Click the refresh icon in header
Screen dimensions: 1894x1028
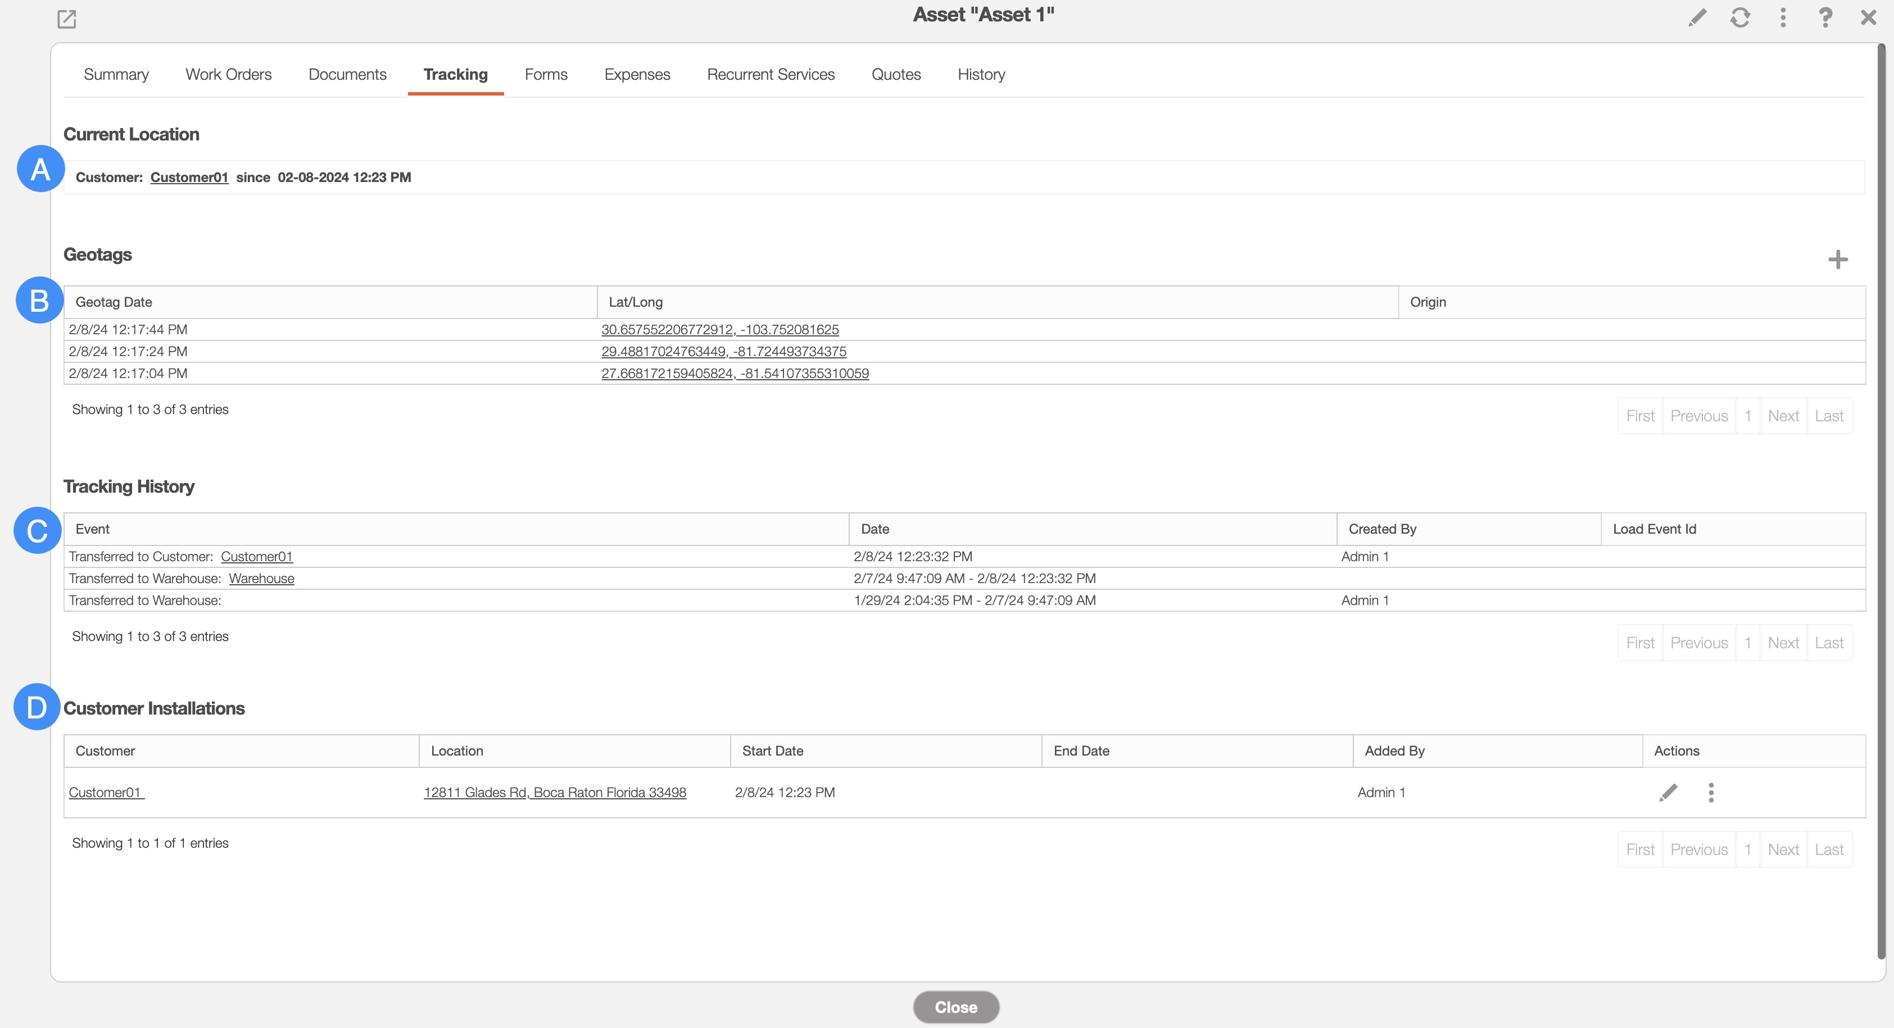pyautogui.click(x=1739, y=17)
